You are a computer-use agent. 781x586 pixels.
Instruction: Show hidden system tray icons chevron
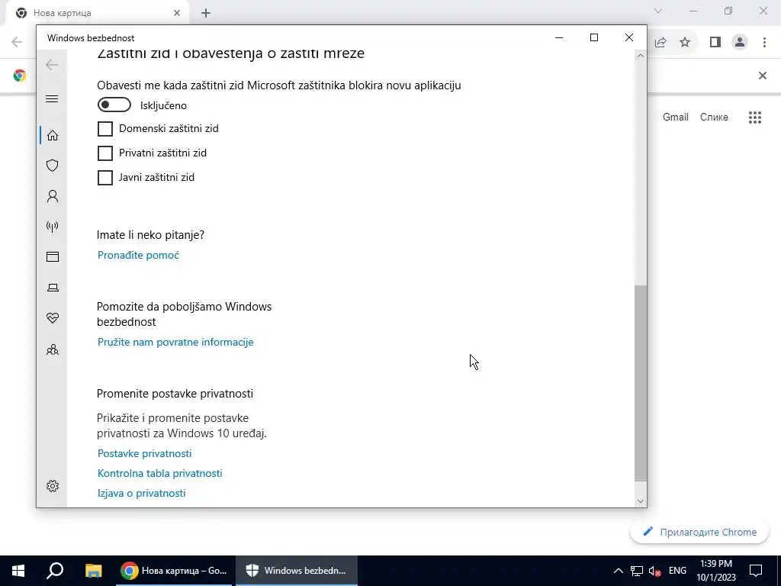tap(618, 571)
